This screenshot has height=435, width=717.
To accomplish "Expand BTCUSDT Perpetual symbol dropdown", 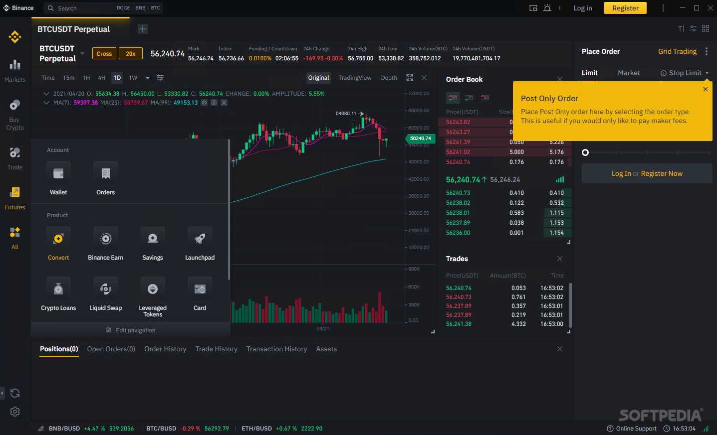I will point(82,53).
